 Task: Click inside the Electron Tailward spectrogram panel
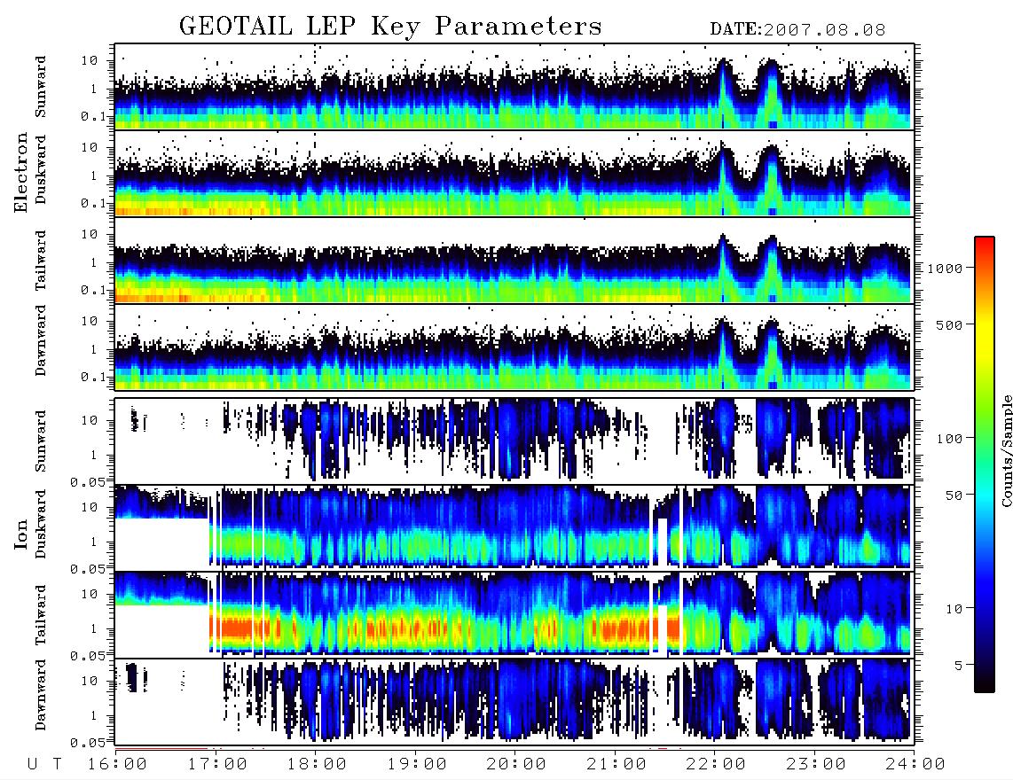(514, 261)
